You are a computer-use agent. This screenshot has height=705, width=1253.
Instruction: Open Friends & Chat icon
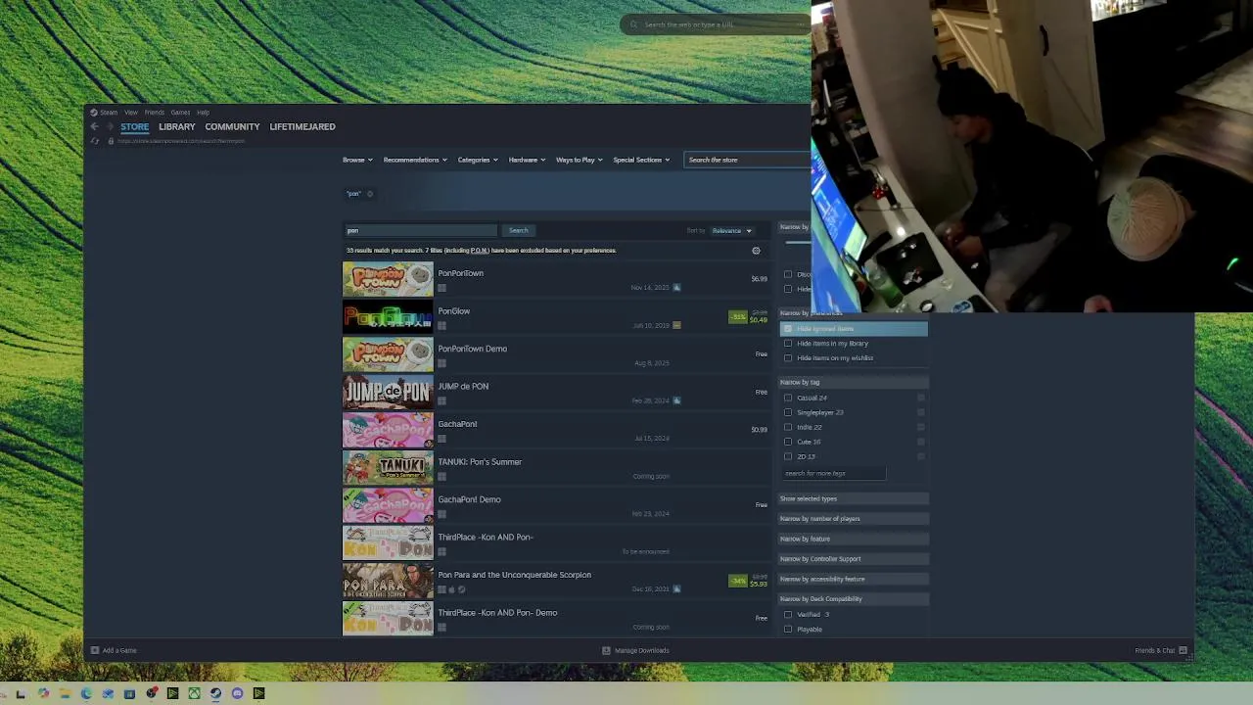1183,650
